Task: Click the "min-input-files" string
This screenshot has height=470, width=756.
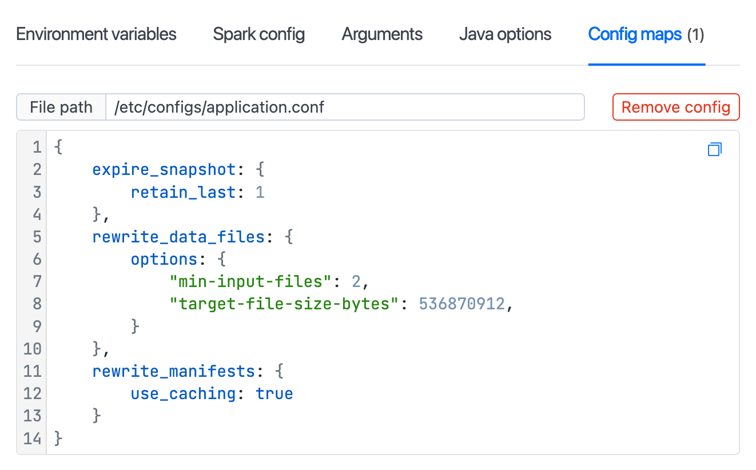Action: [250, 281]
